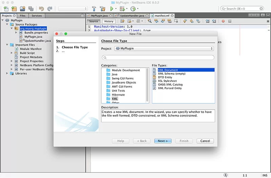Click the editor Toggle Rectangular Selection icon
This screenshot has height=178, width=271.
[176, 21]
